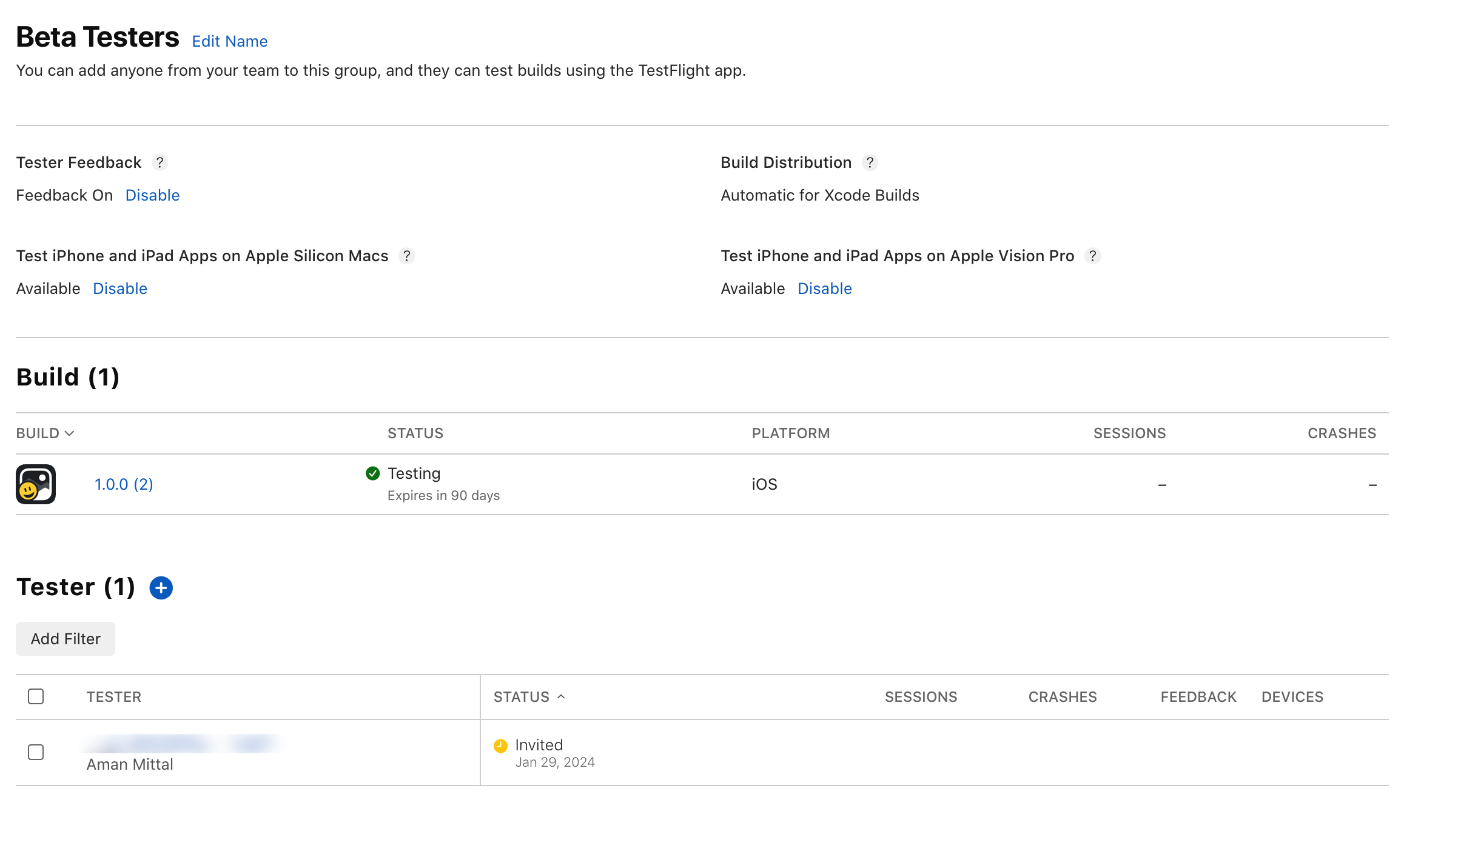Click the Edit Name link
The width and height of the screenshot is (1458, 857).
pyautogui.click(x=229, y=41)
